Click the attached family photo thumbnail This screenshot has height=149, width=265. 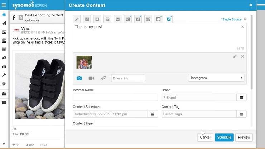[x=84, y=62]
